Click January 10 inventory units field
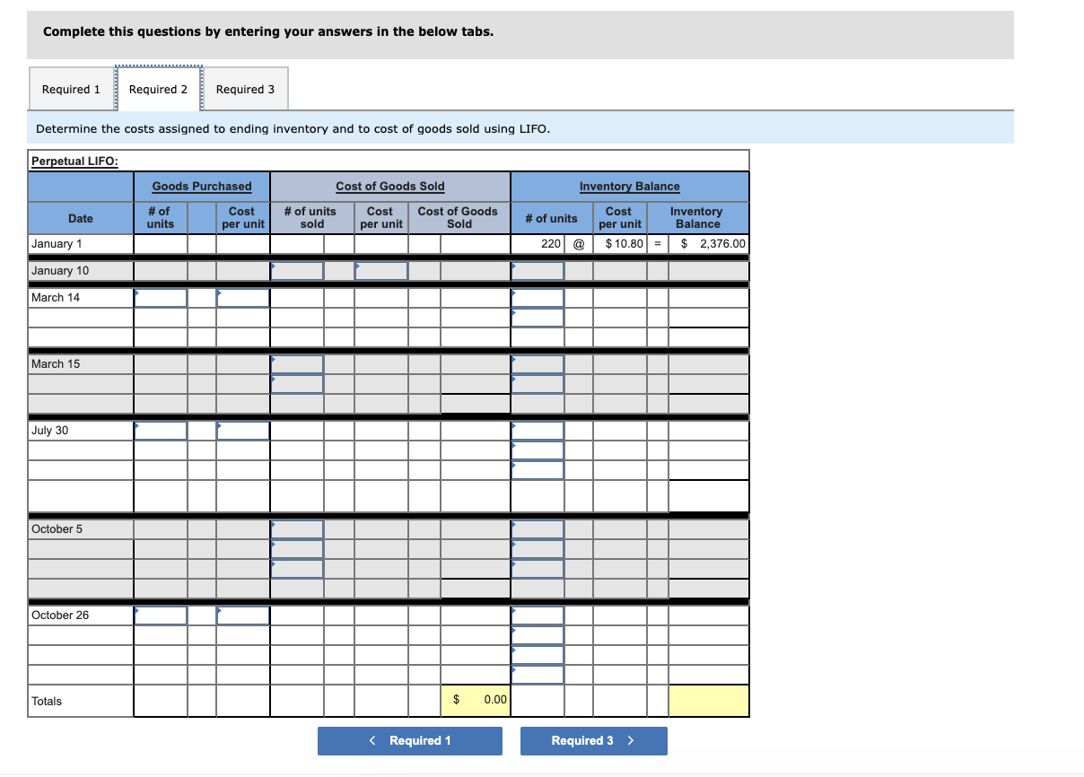This screenshot has height=777, width=1084. coord(538,270)
